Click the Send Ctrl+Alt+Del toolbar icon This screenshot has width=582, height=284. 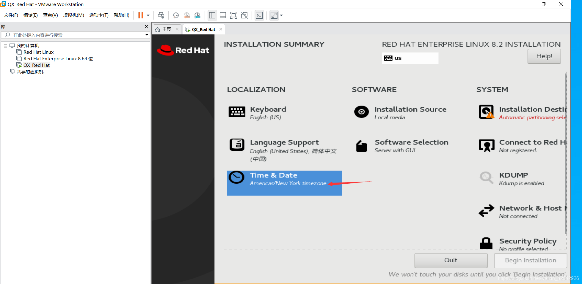(x=161, y=15)
